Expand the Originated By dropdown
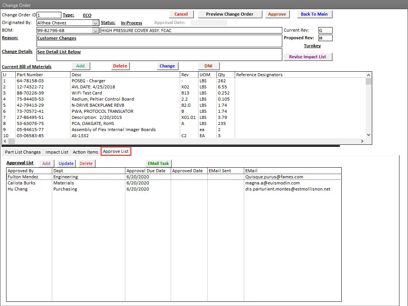This screenshot has height=306, width=408. 95,23
